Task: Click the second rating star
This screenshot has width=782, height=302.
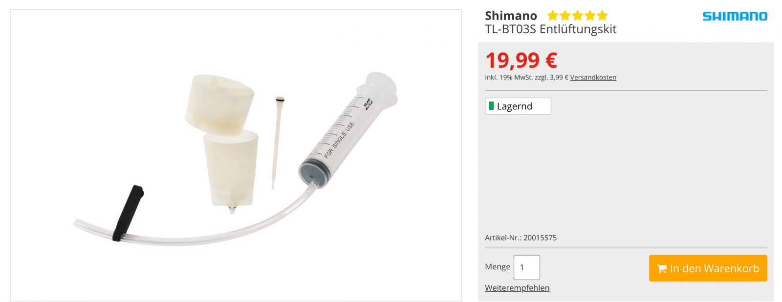Action: 565,16
